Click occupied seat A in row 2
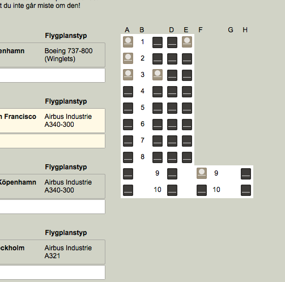The height and width of the screenshot is (282, 285). [128, 58]
